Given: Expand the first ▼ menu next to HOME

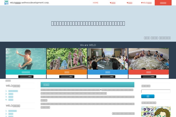Looking at the screenshot, I should click(x=112, y=3).
